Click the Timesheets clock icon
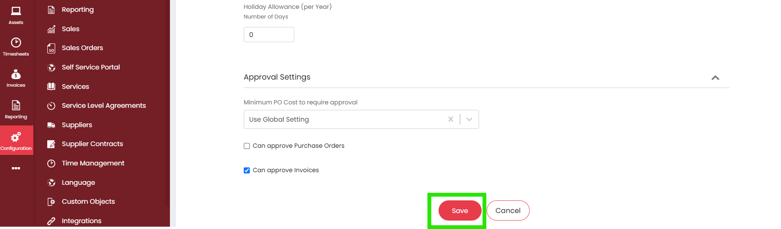Viewport: 781px width, 229px height. (16, 43)
